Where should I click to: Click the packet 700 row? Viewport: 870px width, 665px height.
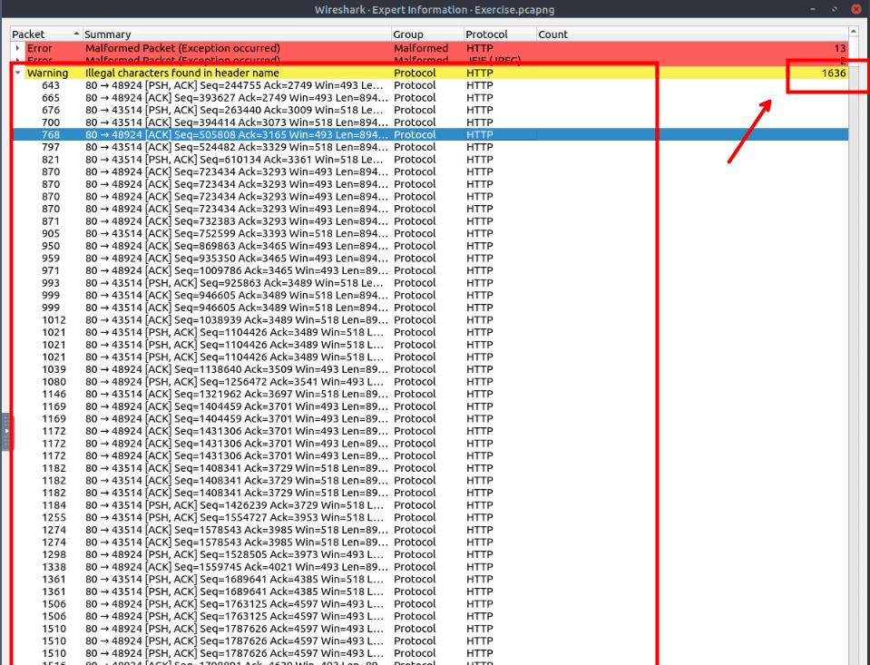click(236, 122)
